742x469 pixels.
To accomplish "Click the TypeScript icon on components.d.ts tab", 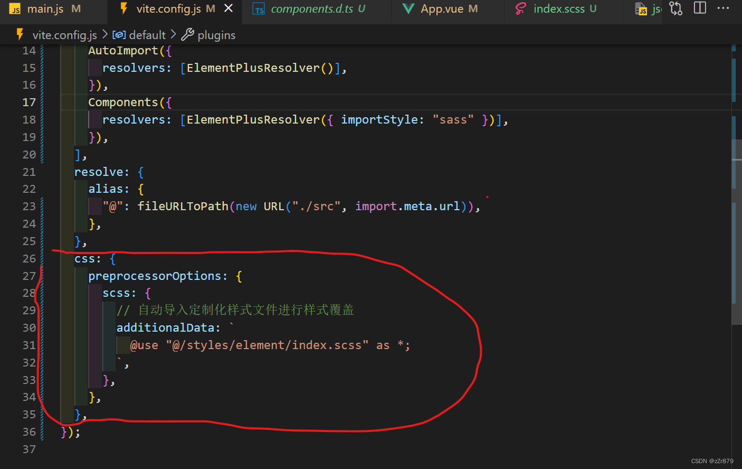I will tap(259, 10).
